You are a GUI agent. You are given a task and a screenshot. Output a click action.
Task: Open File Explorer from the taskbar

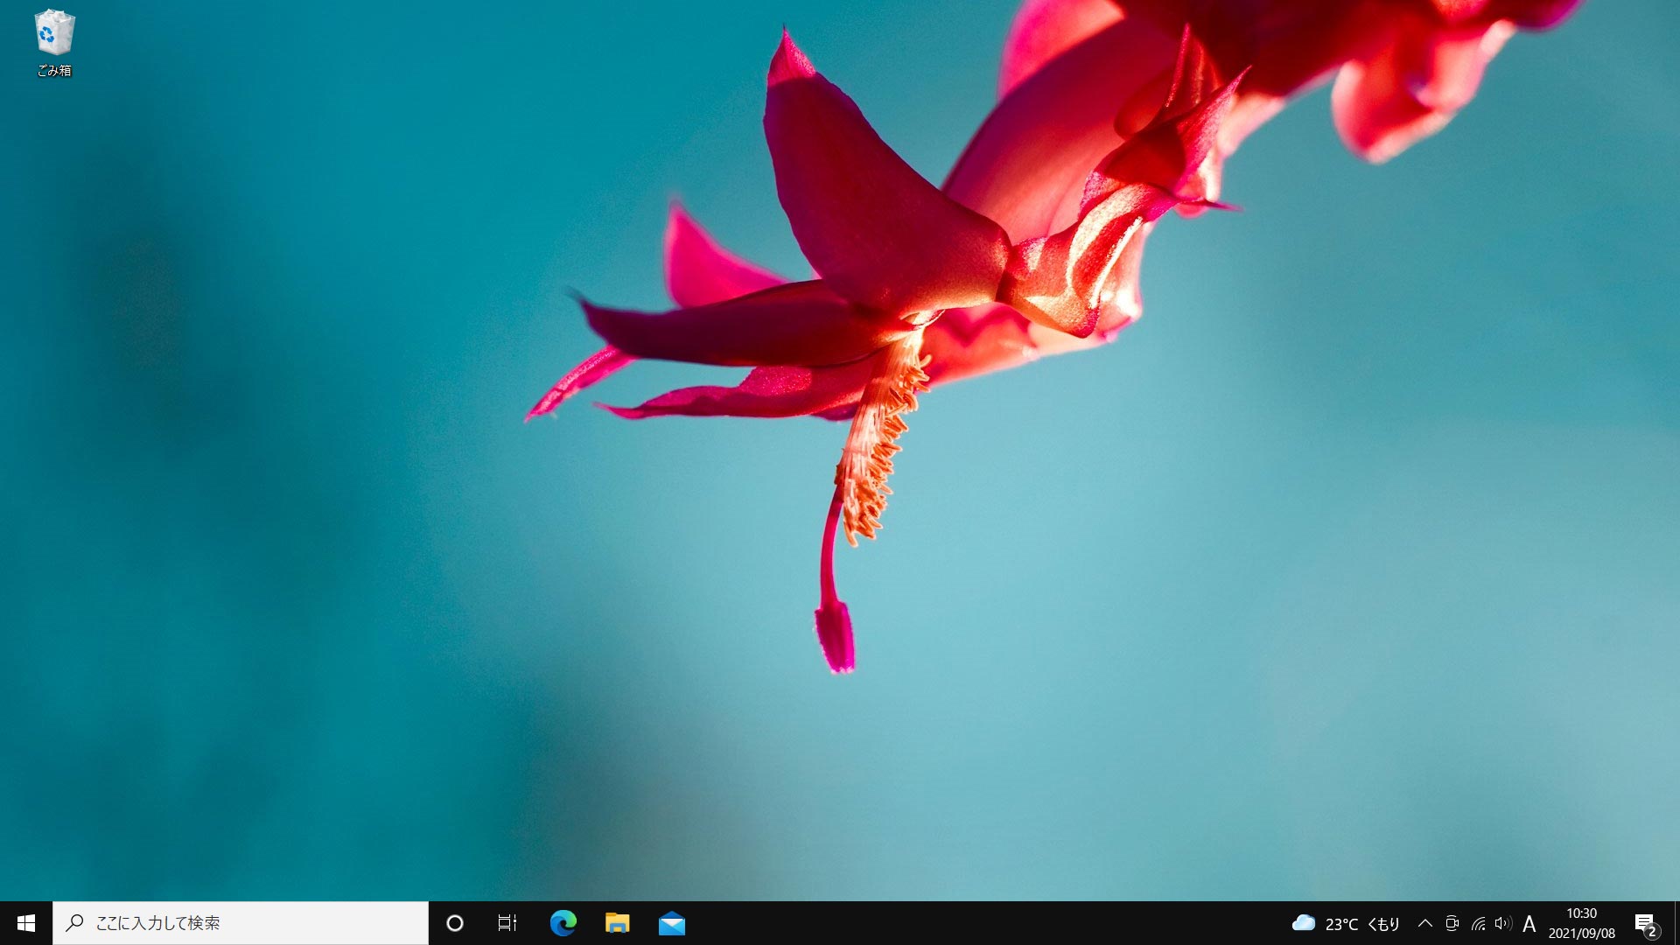click(617, 923)
